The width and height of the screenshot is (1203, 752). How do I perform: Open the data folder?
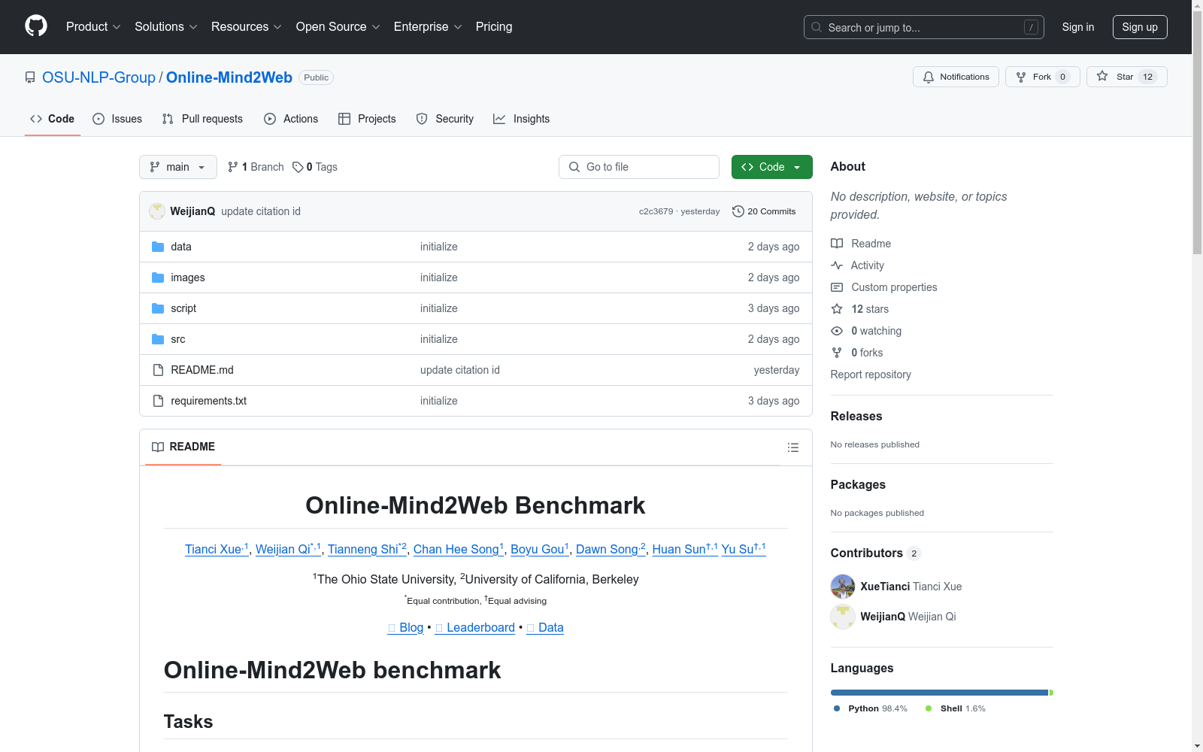[x=180, y=247]
